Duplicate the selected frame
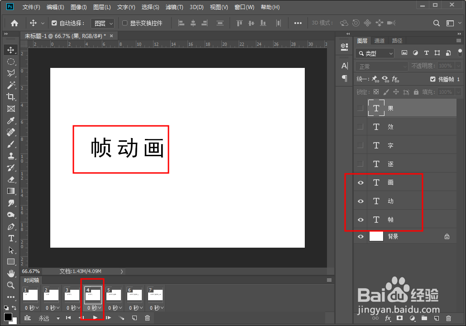Screen dimensions: 466x326 (135, 318)
